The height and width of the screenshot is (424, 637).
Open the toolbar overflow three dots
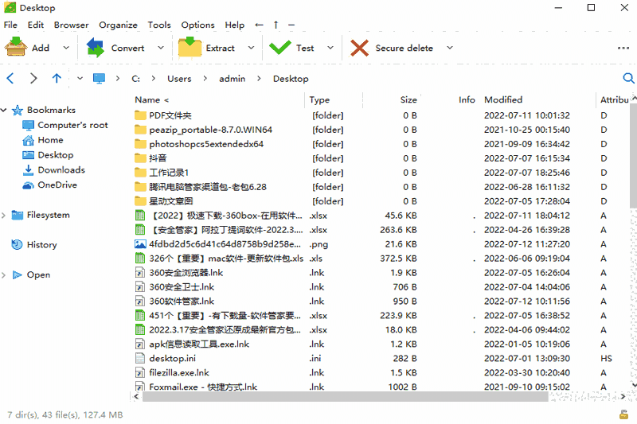point(623,48)
